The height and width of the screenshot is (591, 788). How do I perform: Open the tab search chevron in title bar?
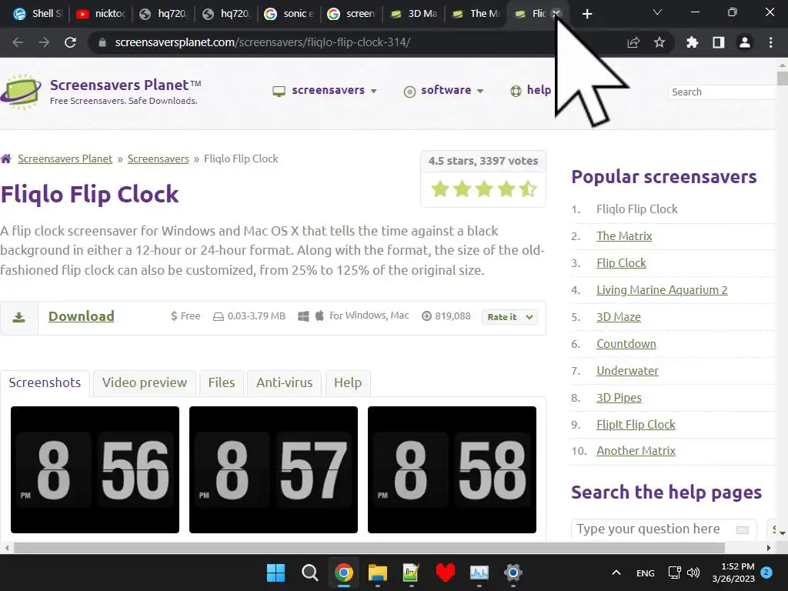click(657, 12)
